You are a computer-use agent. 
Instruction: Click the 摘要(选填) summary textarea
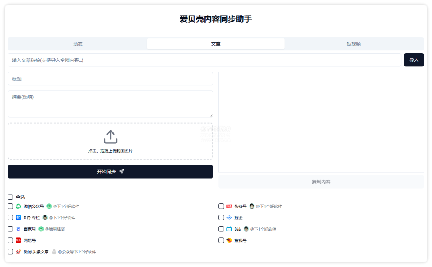tap(110, 104)
